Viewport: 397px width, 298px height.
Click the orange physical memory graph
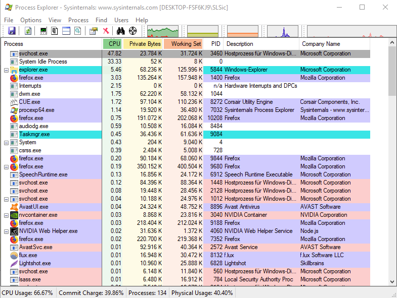pyautogui.click(x=243, y=31)
